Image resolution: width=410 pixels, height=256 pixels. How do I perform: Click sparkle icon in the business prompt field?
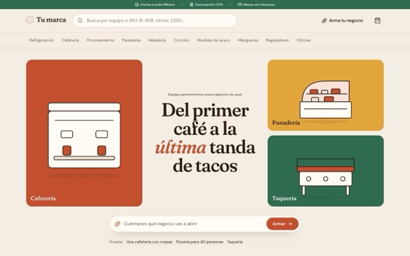(118, 223)
